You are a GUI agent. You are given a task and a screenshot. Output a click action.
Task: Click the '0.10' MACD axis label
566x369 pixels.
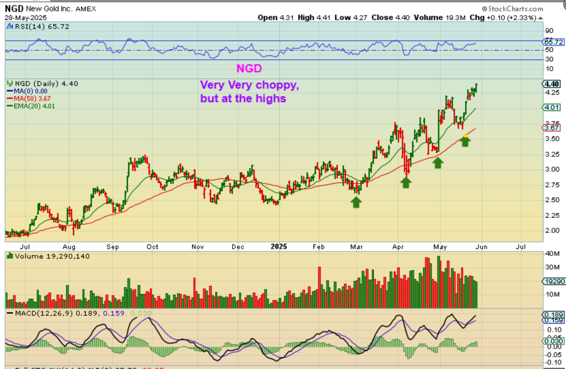(554, 330)
